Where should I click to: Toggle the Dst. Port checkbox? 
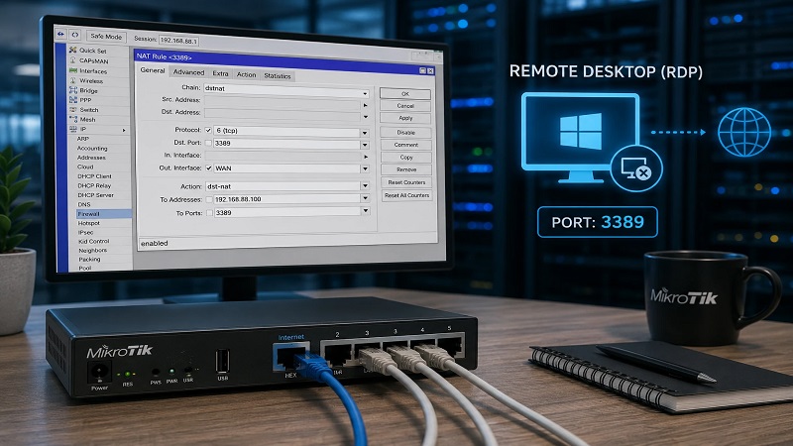(x=208, y=143)
